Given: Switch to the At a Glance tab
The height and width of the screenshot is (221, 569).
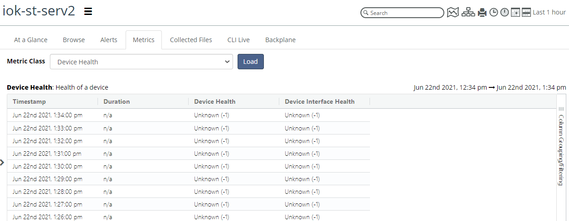Looking at the screenshot, I should pyautogui.click(x=31, y=40).
